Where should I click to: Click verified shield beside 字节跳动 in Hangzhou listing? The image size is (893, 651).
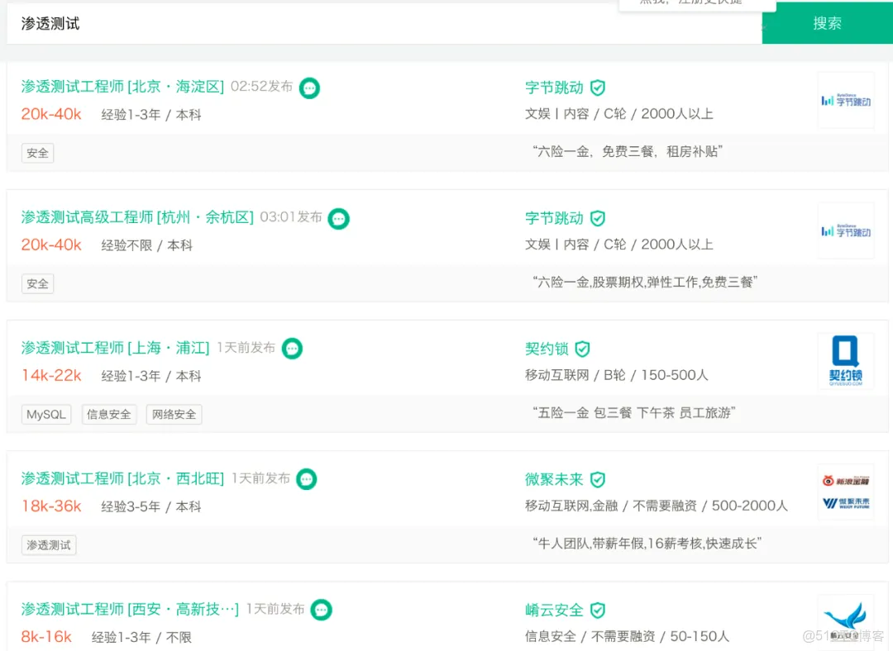click(598, 219)
